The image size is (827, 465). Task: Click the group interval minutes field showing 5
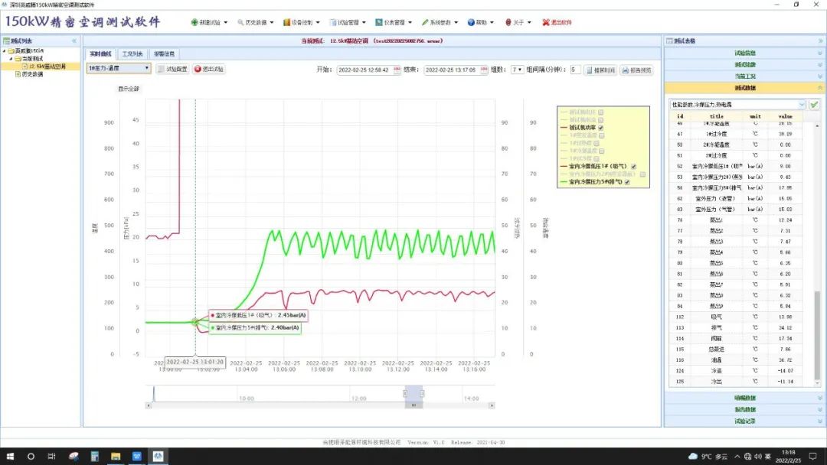[575, 70]
